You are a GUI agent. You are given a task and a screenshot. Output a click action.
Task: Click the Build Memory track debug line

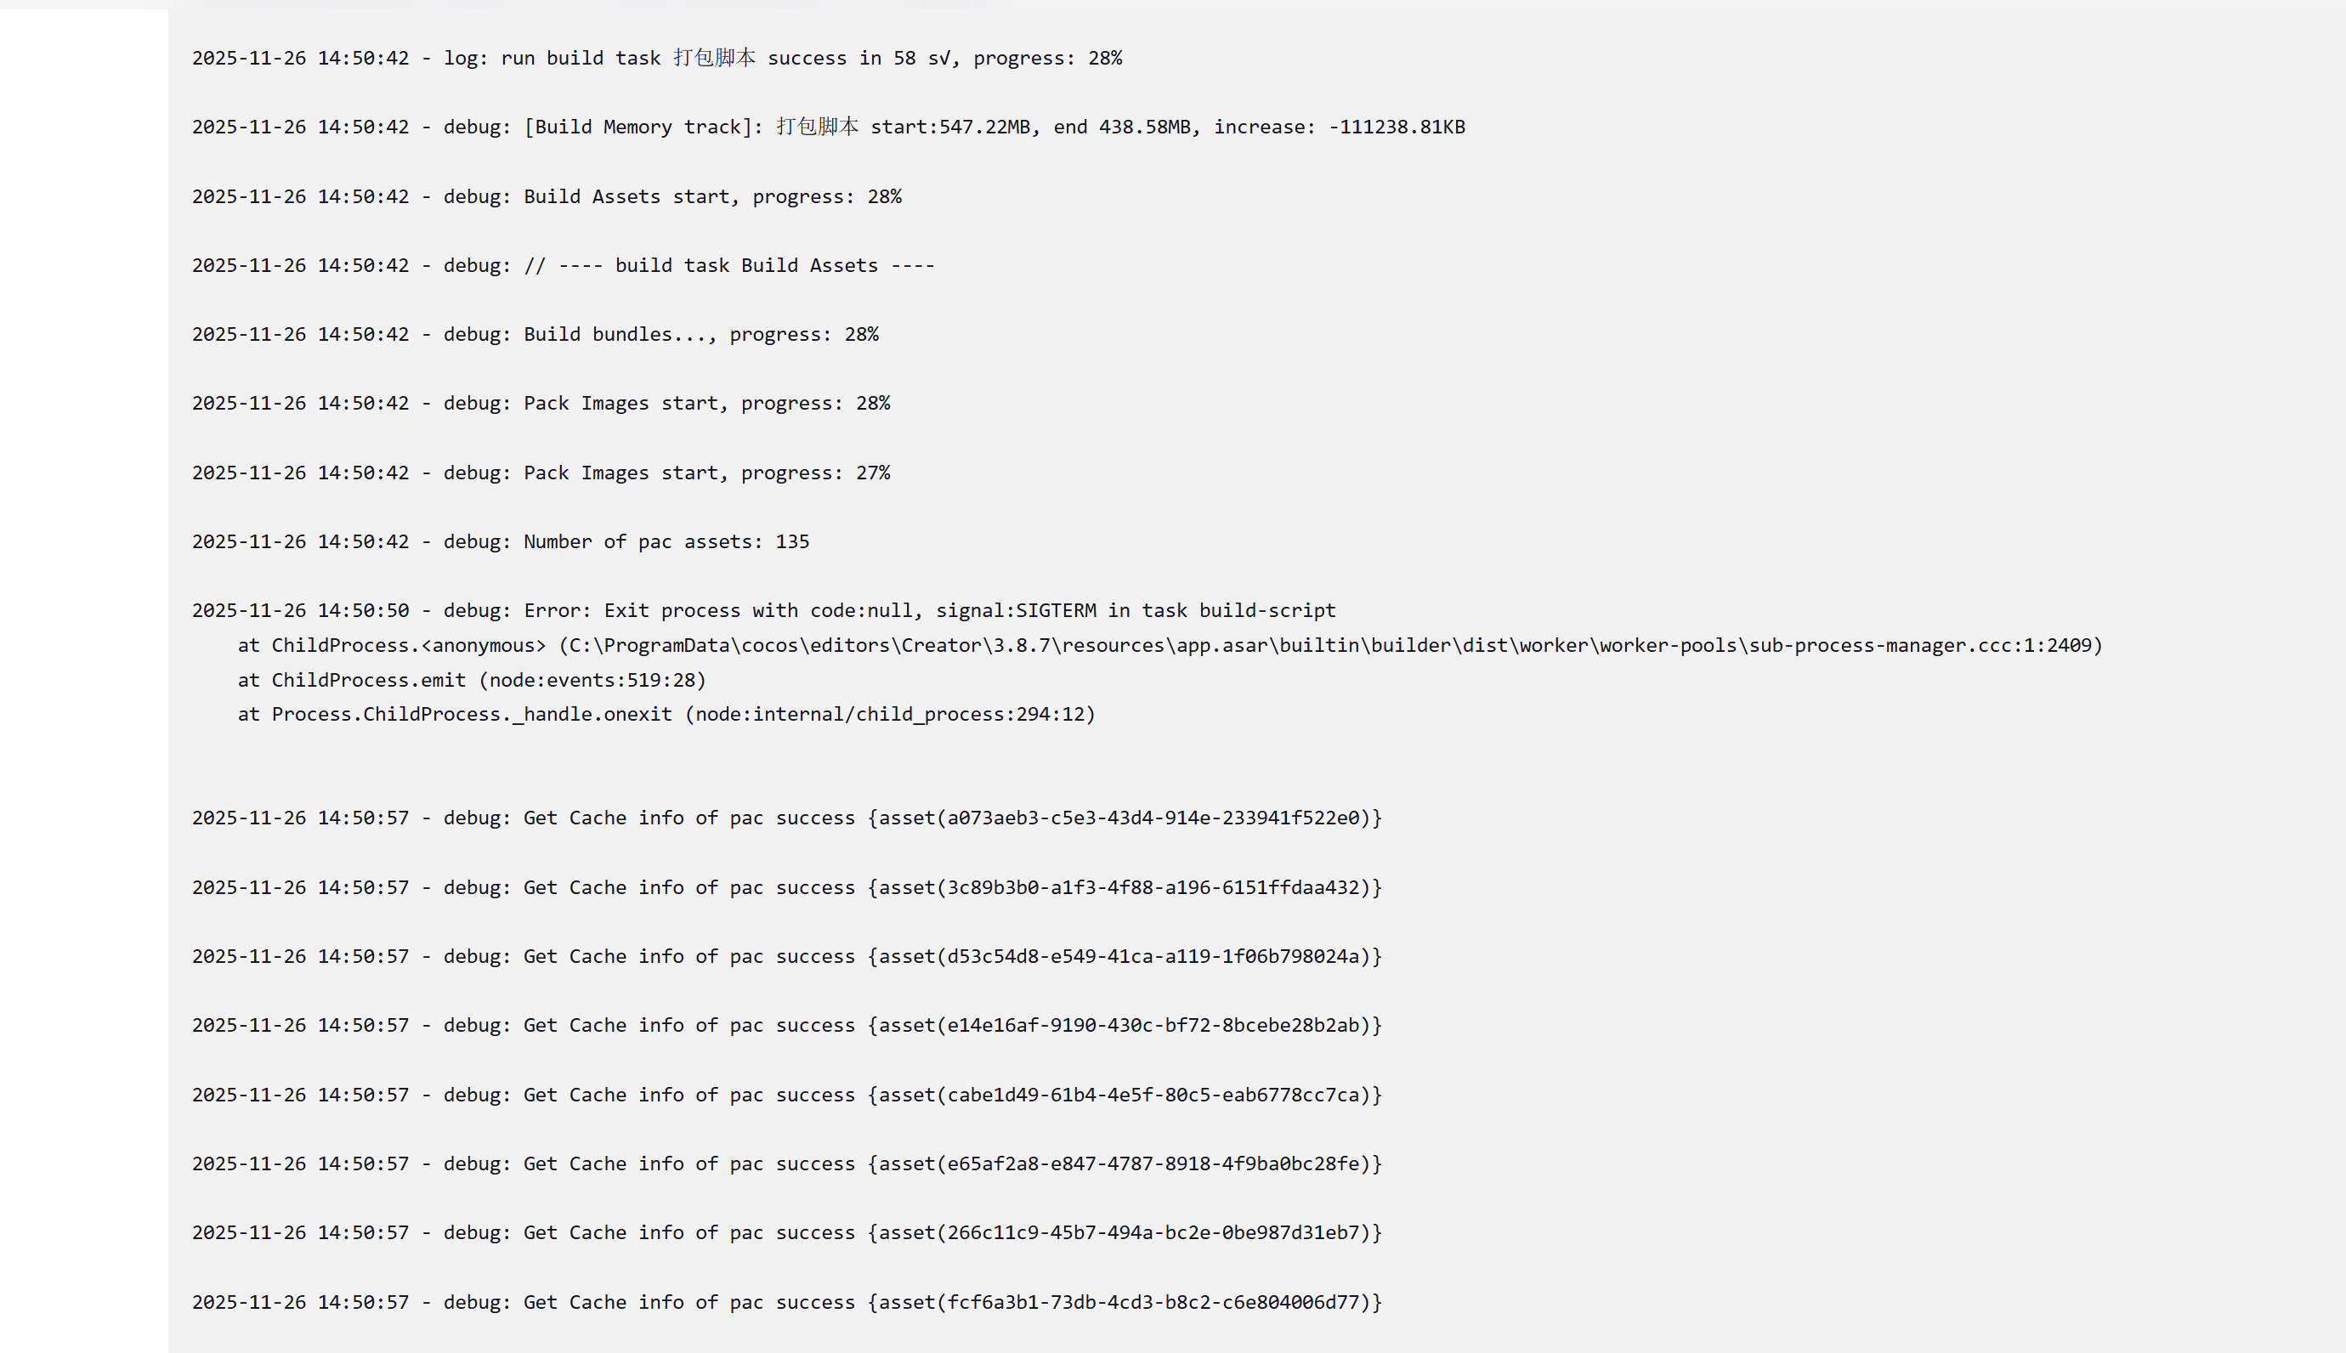828,127
